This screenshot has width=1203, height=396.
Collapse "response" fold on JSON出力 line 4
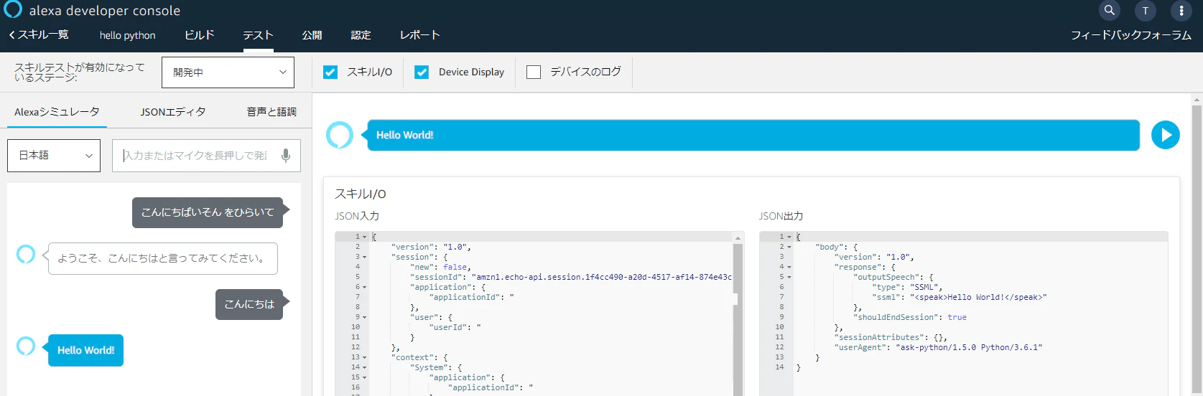(789, 267)
